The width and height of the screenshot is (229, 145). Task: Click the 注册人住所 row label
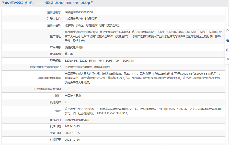54,25
